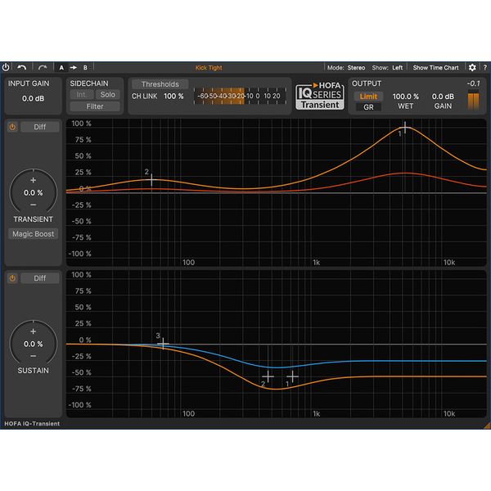Click minus on Transient knob
491x491 pixels.
34,205
